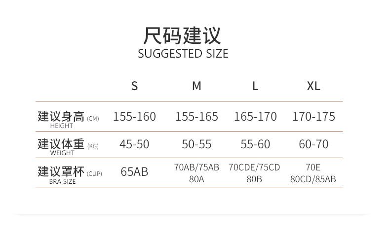Select the M size column header

pos(196,86)
